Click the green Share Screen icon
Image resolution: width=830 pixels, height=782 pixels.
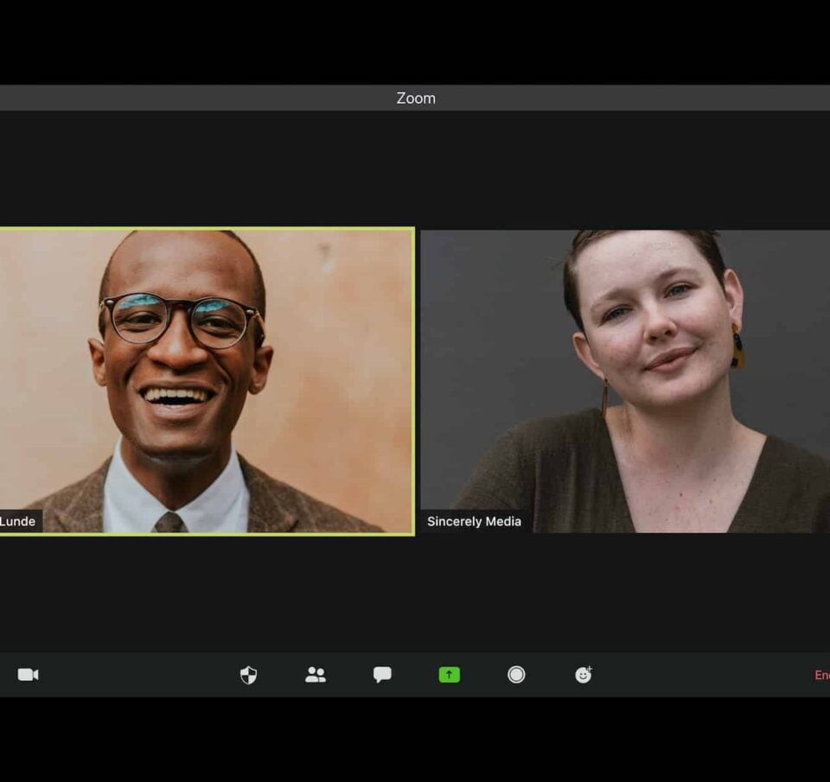point(450,675)
